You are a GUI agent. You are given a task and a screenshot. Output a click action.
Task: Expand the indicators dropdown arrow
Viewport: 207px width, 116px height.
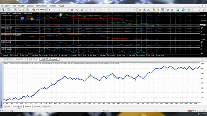click(180, 10)
